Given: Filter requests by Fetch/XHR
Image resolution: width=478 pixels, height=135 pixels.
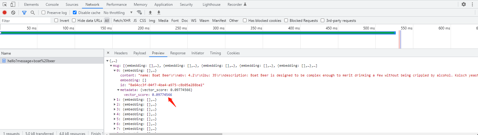Looking at the screenshot, I should coord(122,20).
